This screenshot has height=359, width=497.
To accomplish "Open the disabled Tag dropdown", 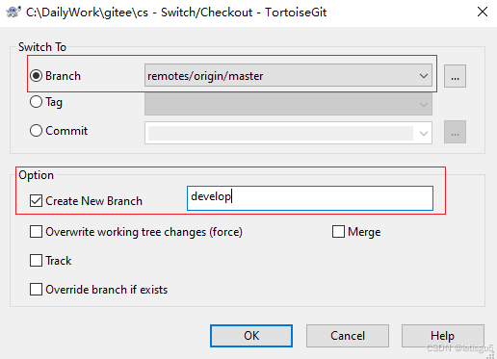I will (x=288, y=104).
